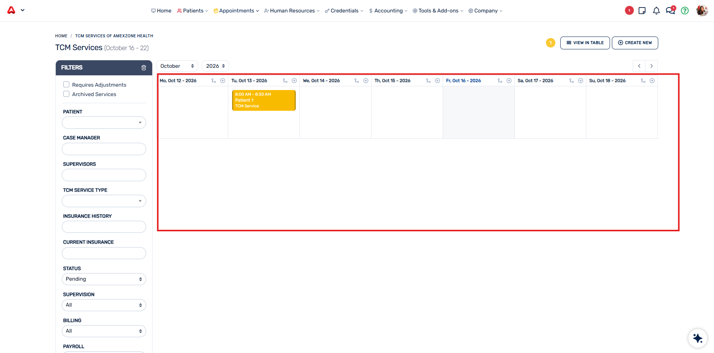Open the Credentials menu
This screenshot has width=714, height=353.
tap(344, 11)
